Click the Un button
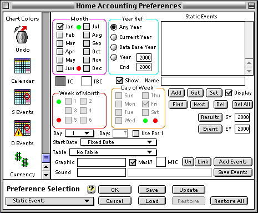This screenshot has width=258, height=213. click(x=188, y=162)
